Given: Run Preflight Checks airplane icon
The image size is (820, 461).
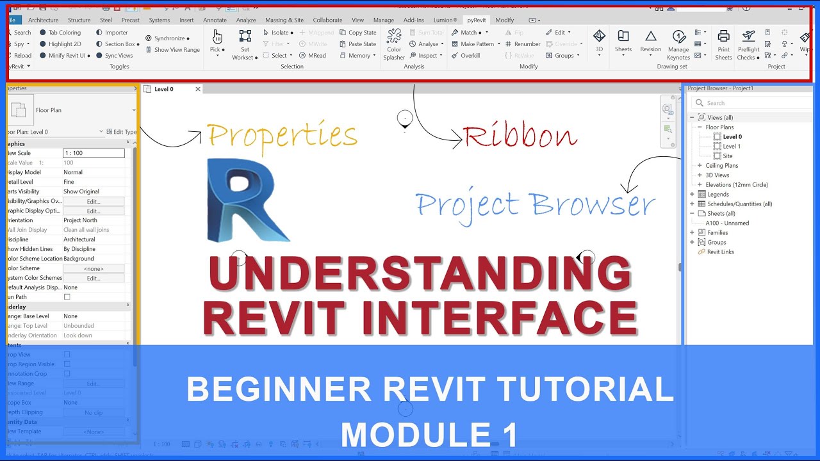Looking at the screenshot, I should (x=748, y=36).
